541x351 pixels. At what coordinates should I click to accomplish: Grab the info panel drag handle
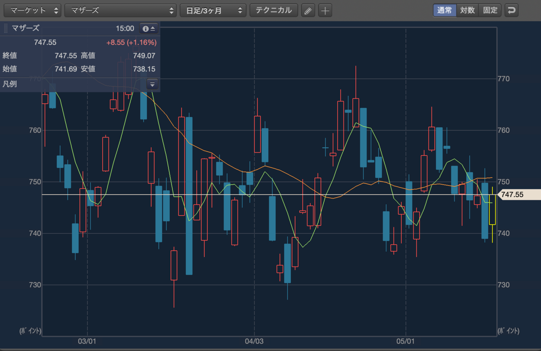click(x=5, y=28)
